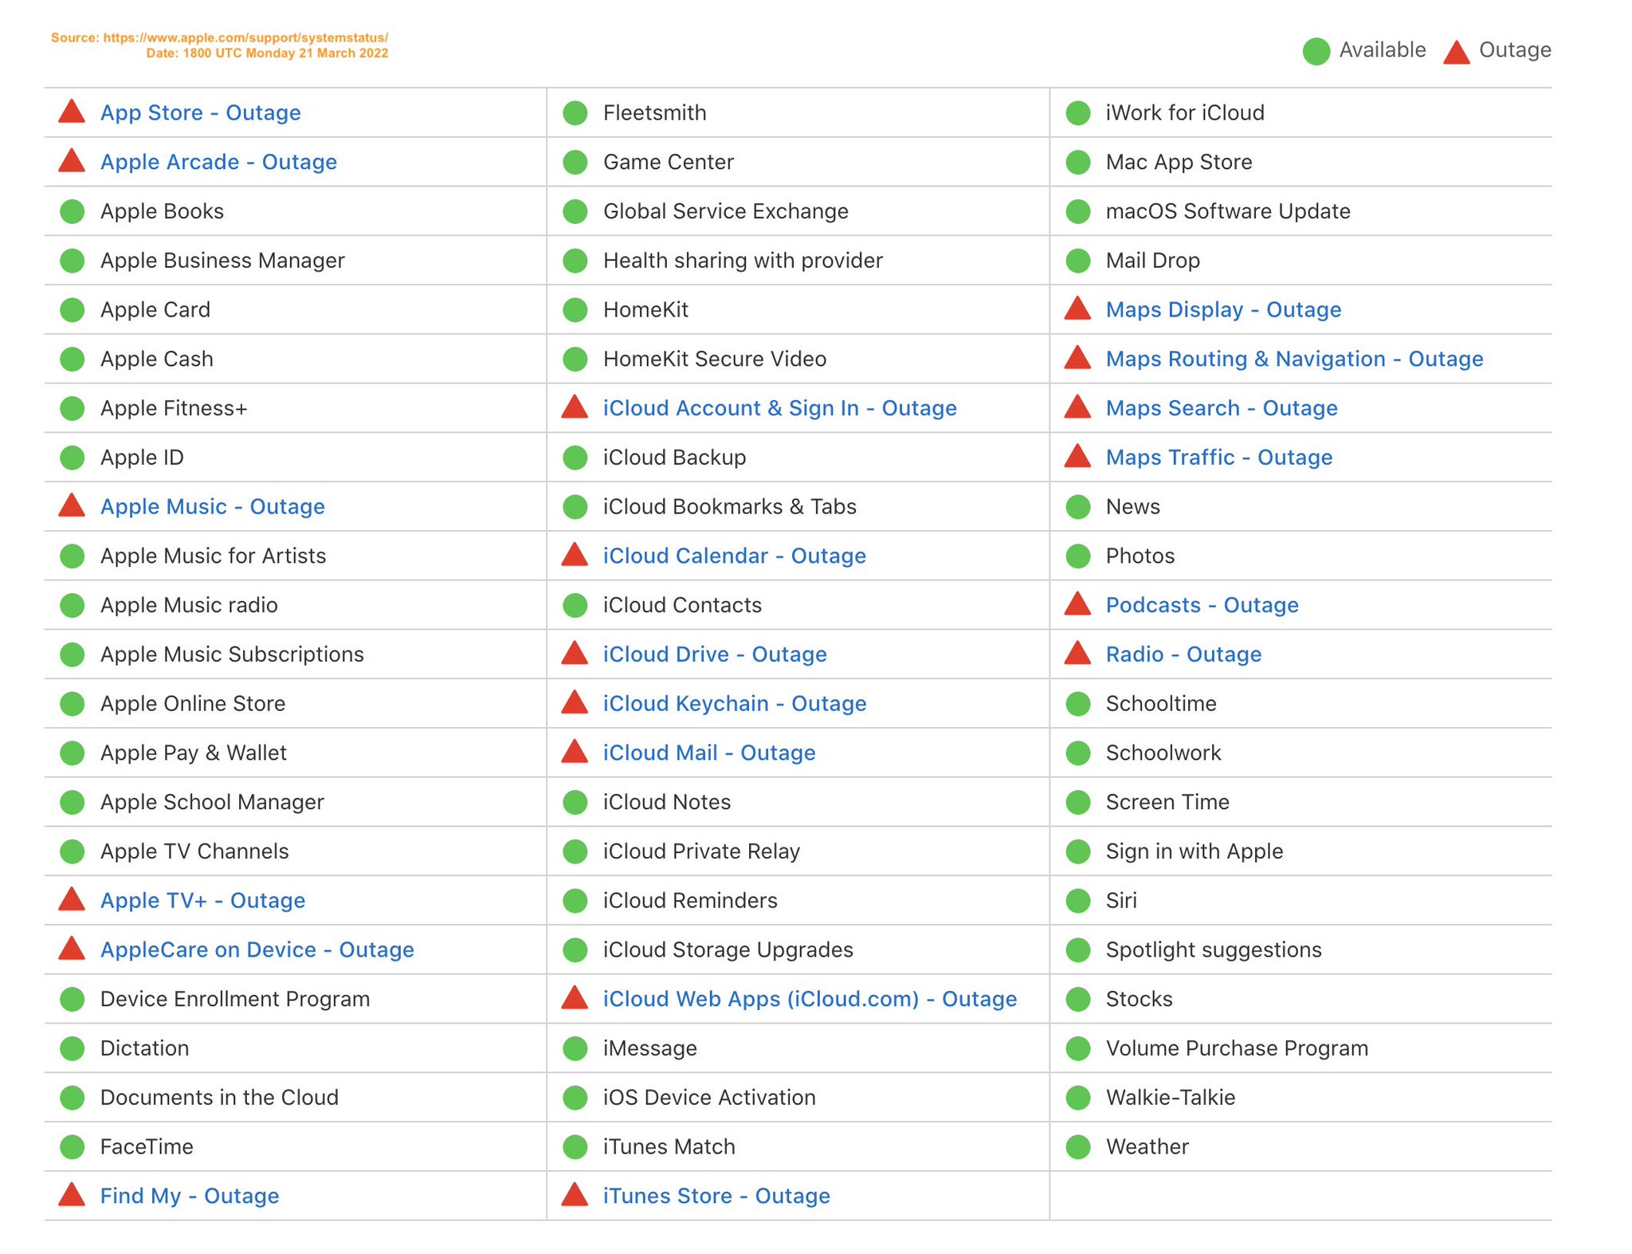This screenshot has width=1632, height=1254.
Task: Click the green dot next to FaceTime
Action: (x=72, y=1147)
